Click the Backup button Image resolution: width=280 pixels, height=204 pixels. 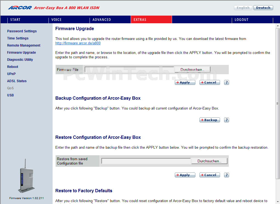[210, 120]
